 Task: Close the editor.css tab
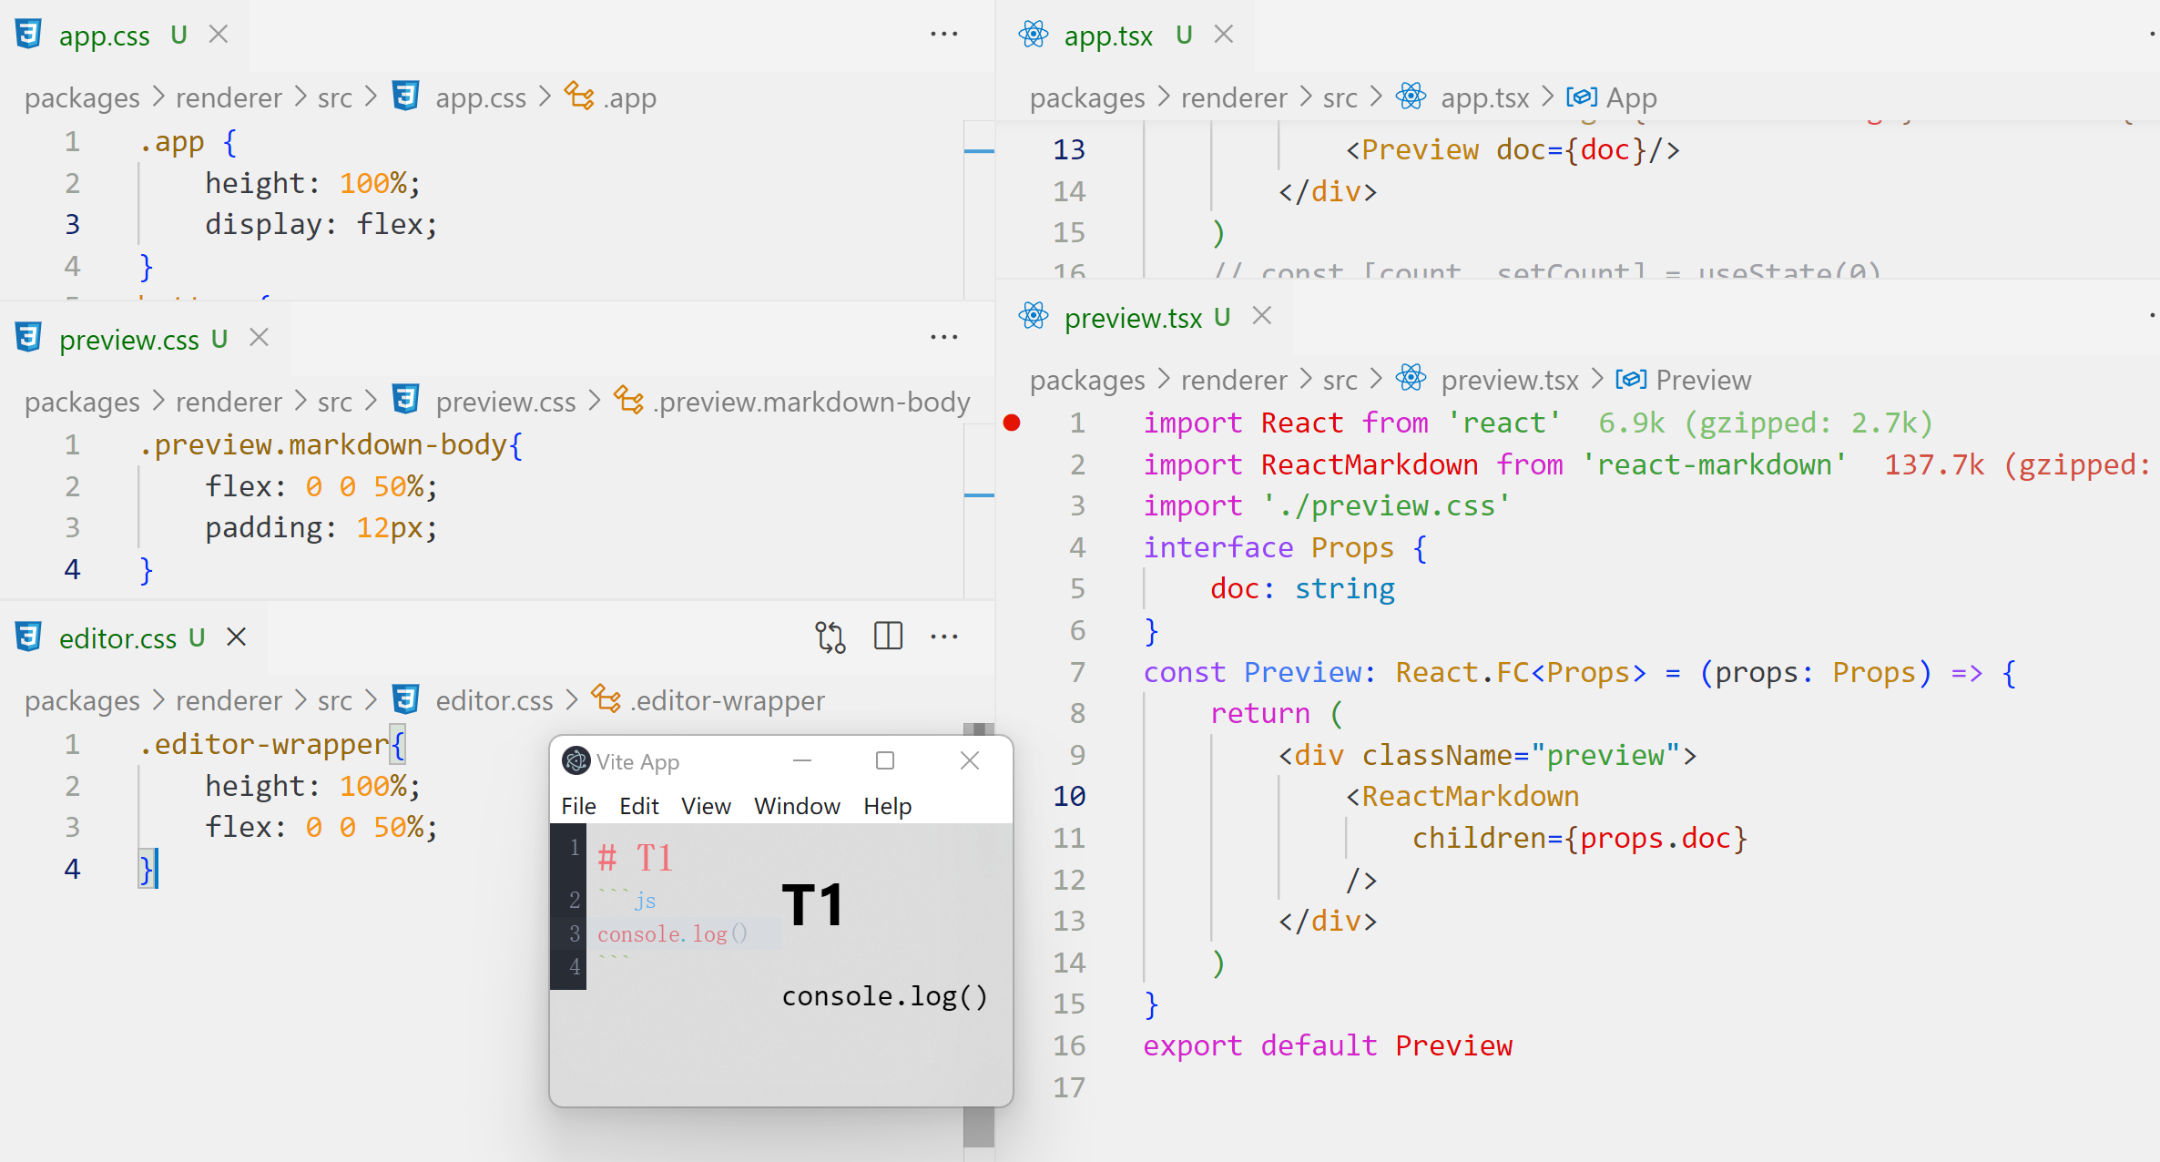237,637
